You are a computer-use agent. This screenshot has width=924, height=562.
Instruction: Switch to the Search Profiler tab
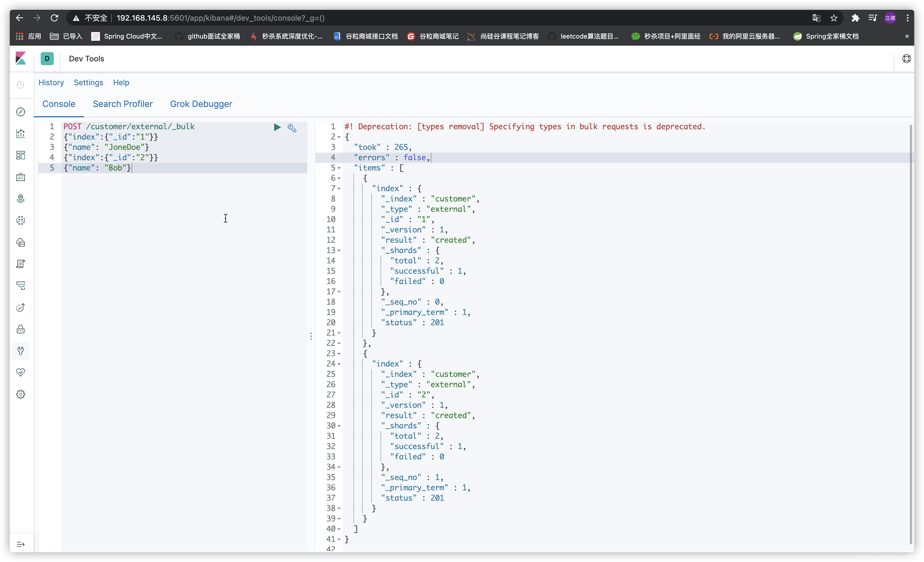click(123, 104)
